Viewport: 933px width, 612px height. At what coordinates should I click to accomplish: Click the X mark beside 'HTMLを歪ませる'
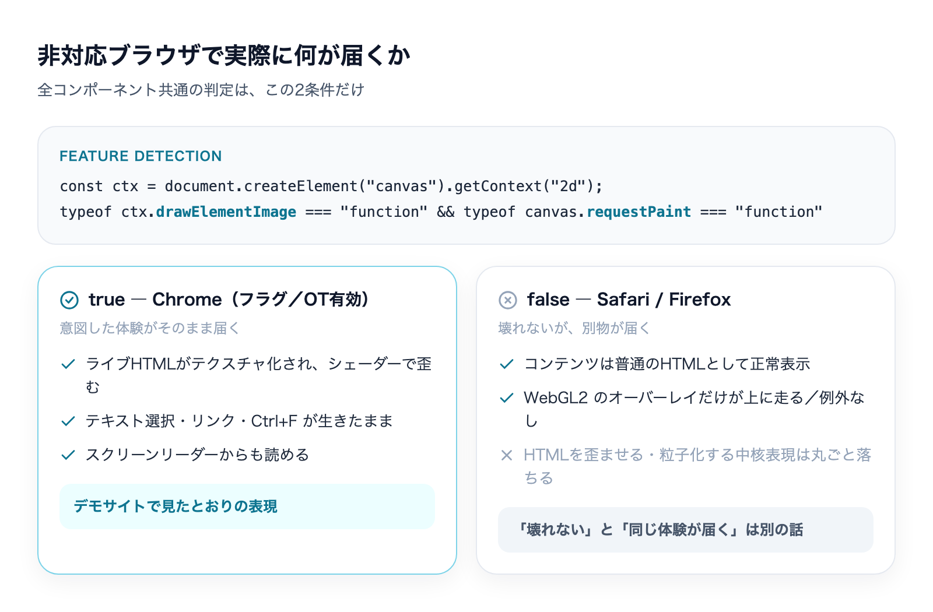507,455
